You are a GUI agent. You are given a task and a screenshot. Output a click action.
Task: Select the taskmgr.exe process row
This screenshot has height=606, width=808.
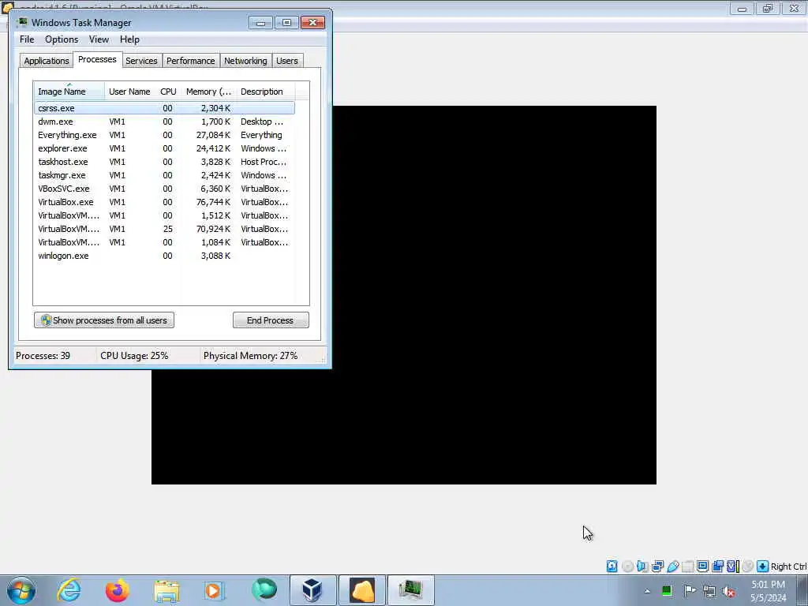coord(164,175)
